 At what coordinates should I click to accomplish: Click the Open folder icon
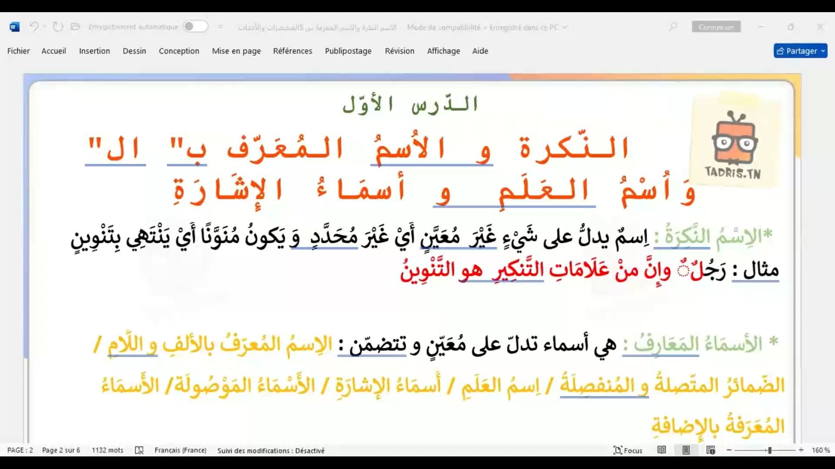pos(75,27)
